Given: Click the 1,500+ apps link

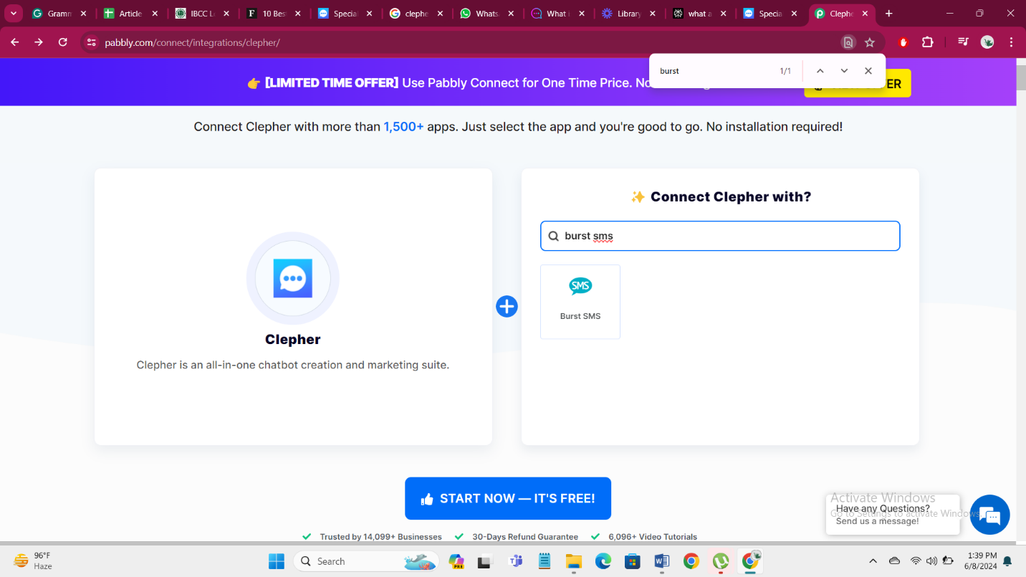Looking at the screenshot, I should click(x=403, y=127).
